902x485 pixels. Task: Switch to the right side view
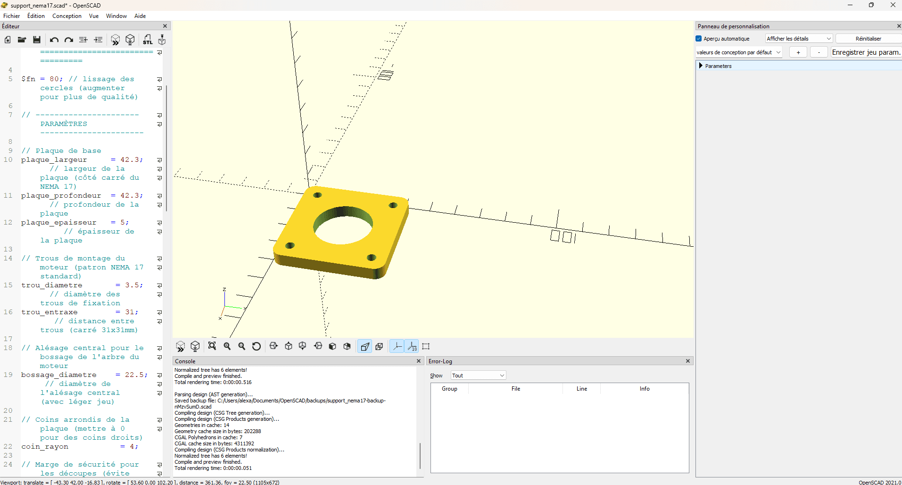[274, 346]
